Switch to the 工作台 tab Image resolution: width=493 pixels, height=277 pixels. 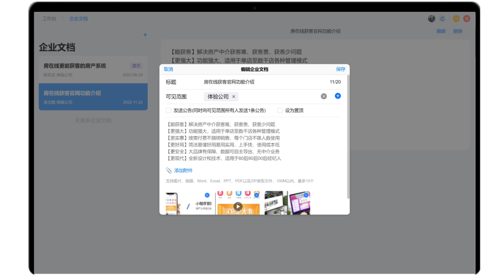[x=49, y=19]
